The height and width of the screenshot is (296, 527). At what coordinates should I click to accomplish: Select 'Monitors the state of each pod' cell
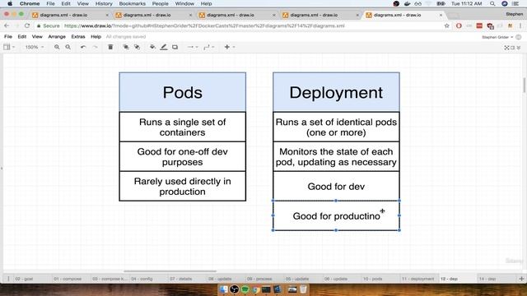pos(336,156)
